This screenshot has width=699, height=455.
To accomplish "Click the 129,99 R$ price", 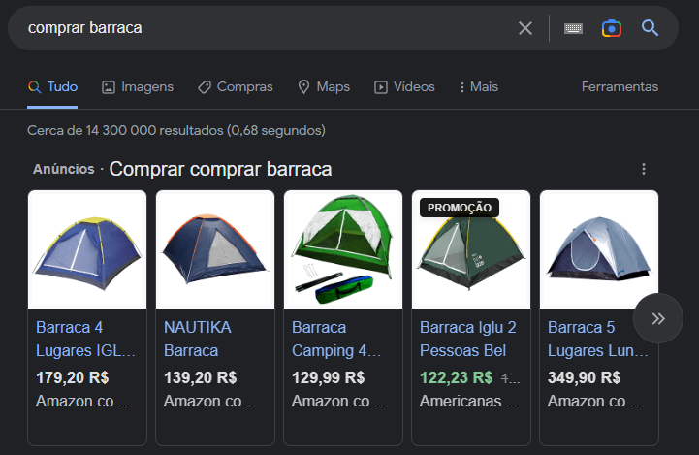I will [328, 377].
